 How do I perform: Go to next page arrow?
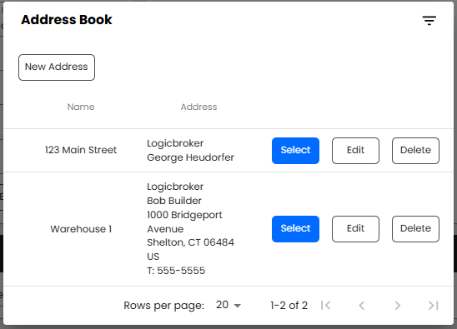pyautogui.click(x=398, y=305)
